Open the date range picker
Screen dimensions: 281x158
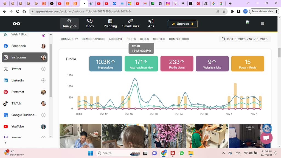click(x=245, y=39)
